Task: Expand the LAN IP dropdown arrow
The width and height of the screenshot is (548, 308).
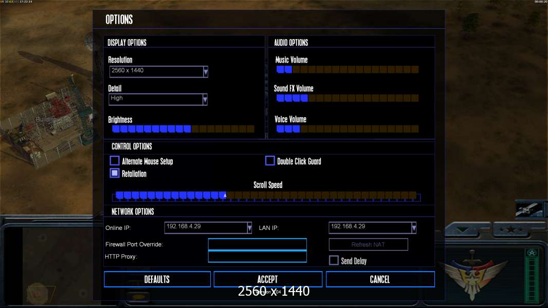Action: point(414,228)
